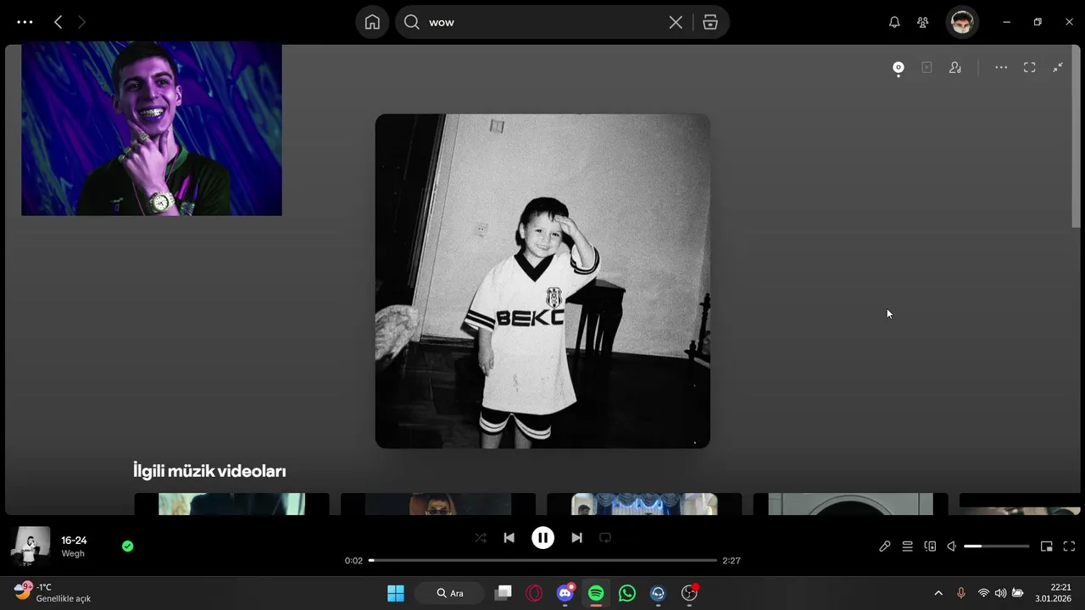Switch to the album art view toggle
This screenshot has width=1085, height=610.
pos(899,68)
